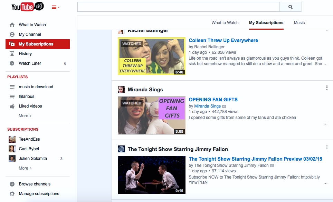333x202 pixels.
Task: Click the by Miranda Sings channel link
Action: click(208, 106)
